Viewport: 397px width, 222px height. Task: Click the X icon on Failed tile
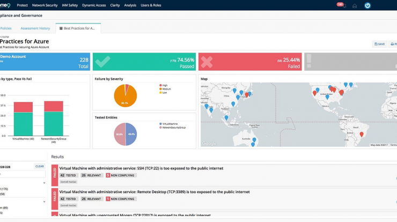(207, 62)
